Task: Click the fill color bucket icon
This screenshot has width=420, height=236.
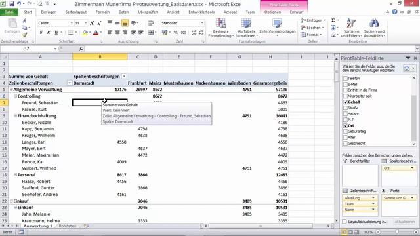Action: tap(85, 32)
